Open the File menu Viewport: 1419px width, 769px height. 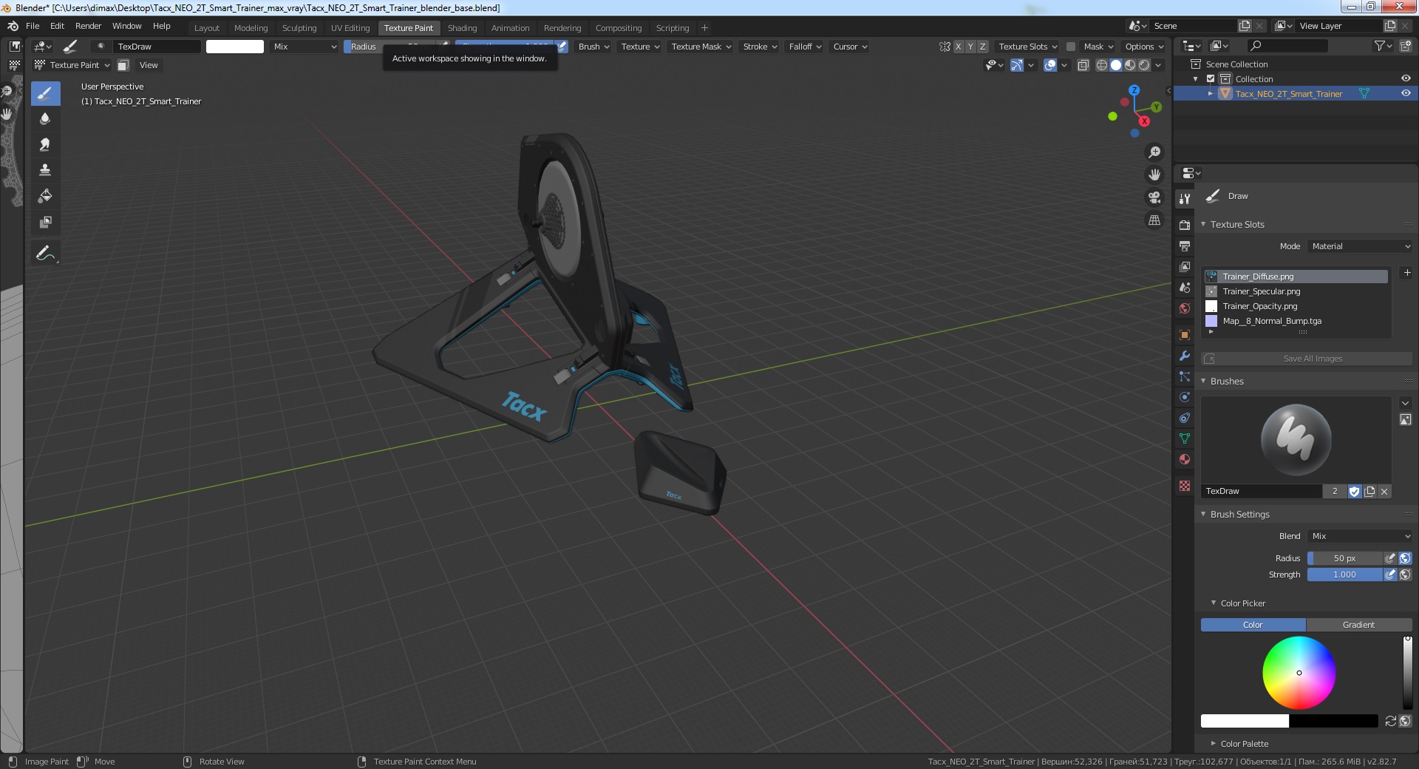33,26
